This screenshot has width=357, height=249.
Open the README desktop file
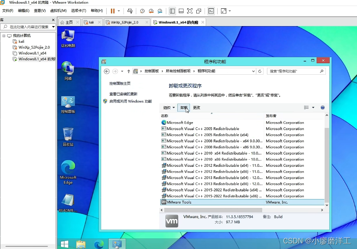68,203
